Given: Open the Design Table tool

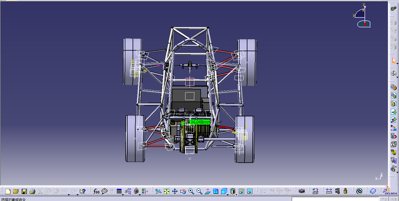Looking at the screenshot, I should point(119,191).
